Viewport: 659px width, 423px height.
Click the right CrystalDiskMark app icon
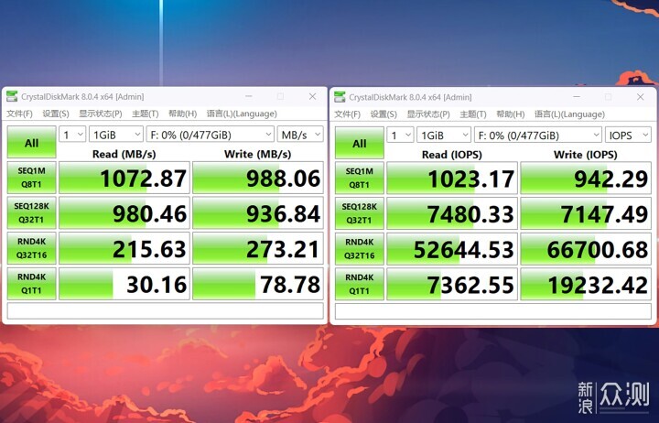click(x=340, y=97)
